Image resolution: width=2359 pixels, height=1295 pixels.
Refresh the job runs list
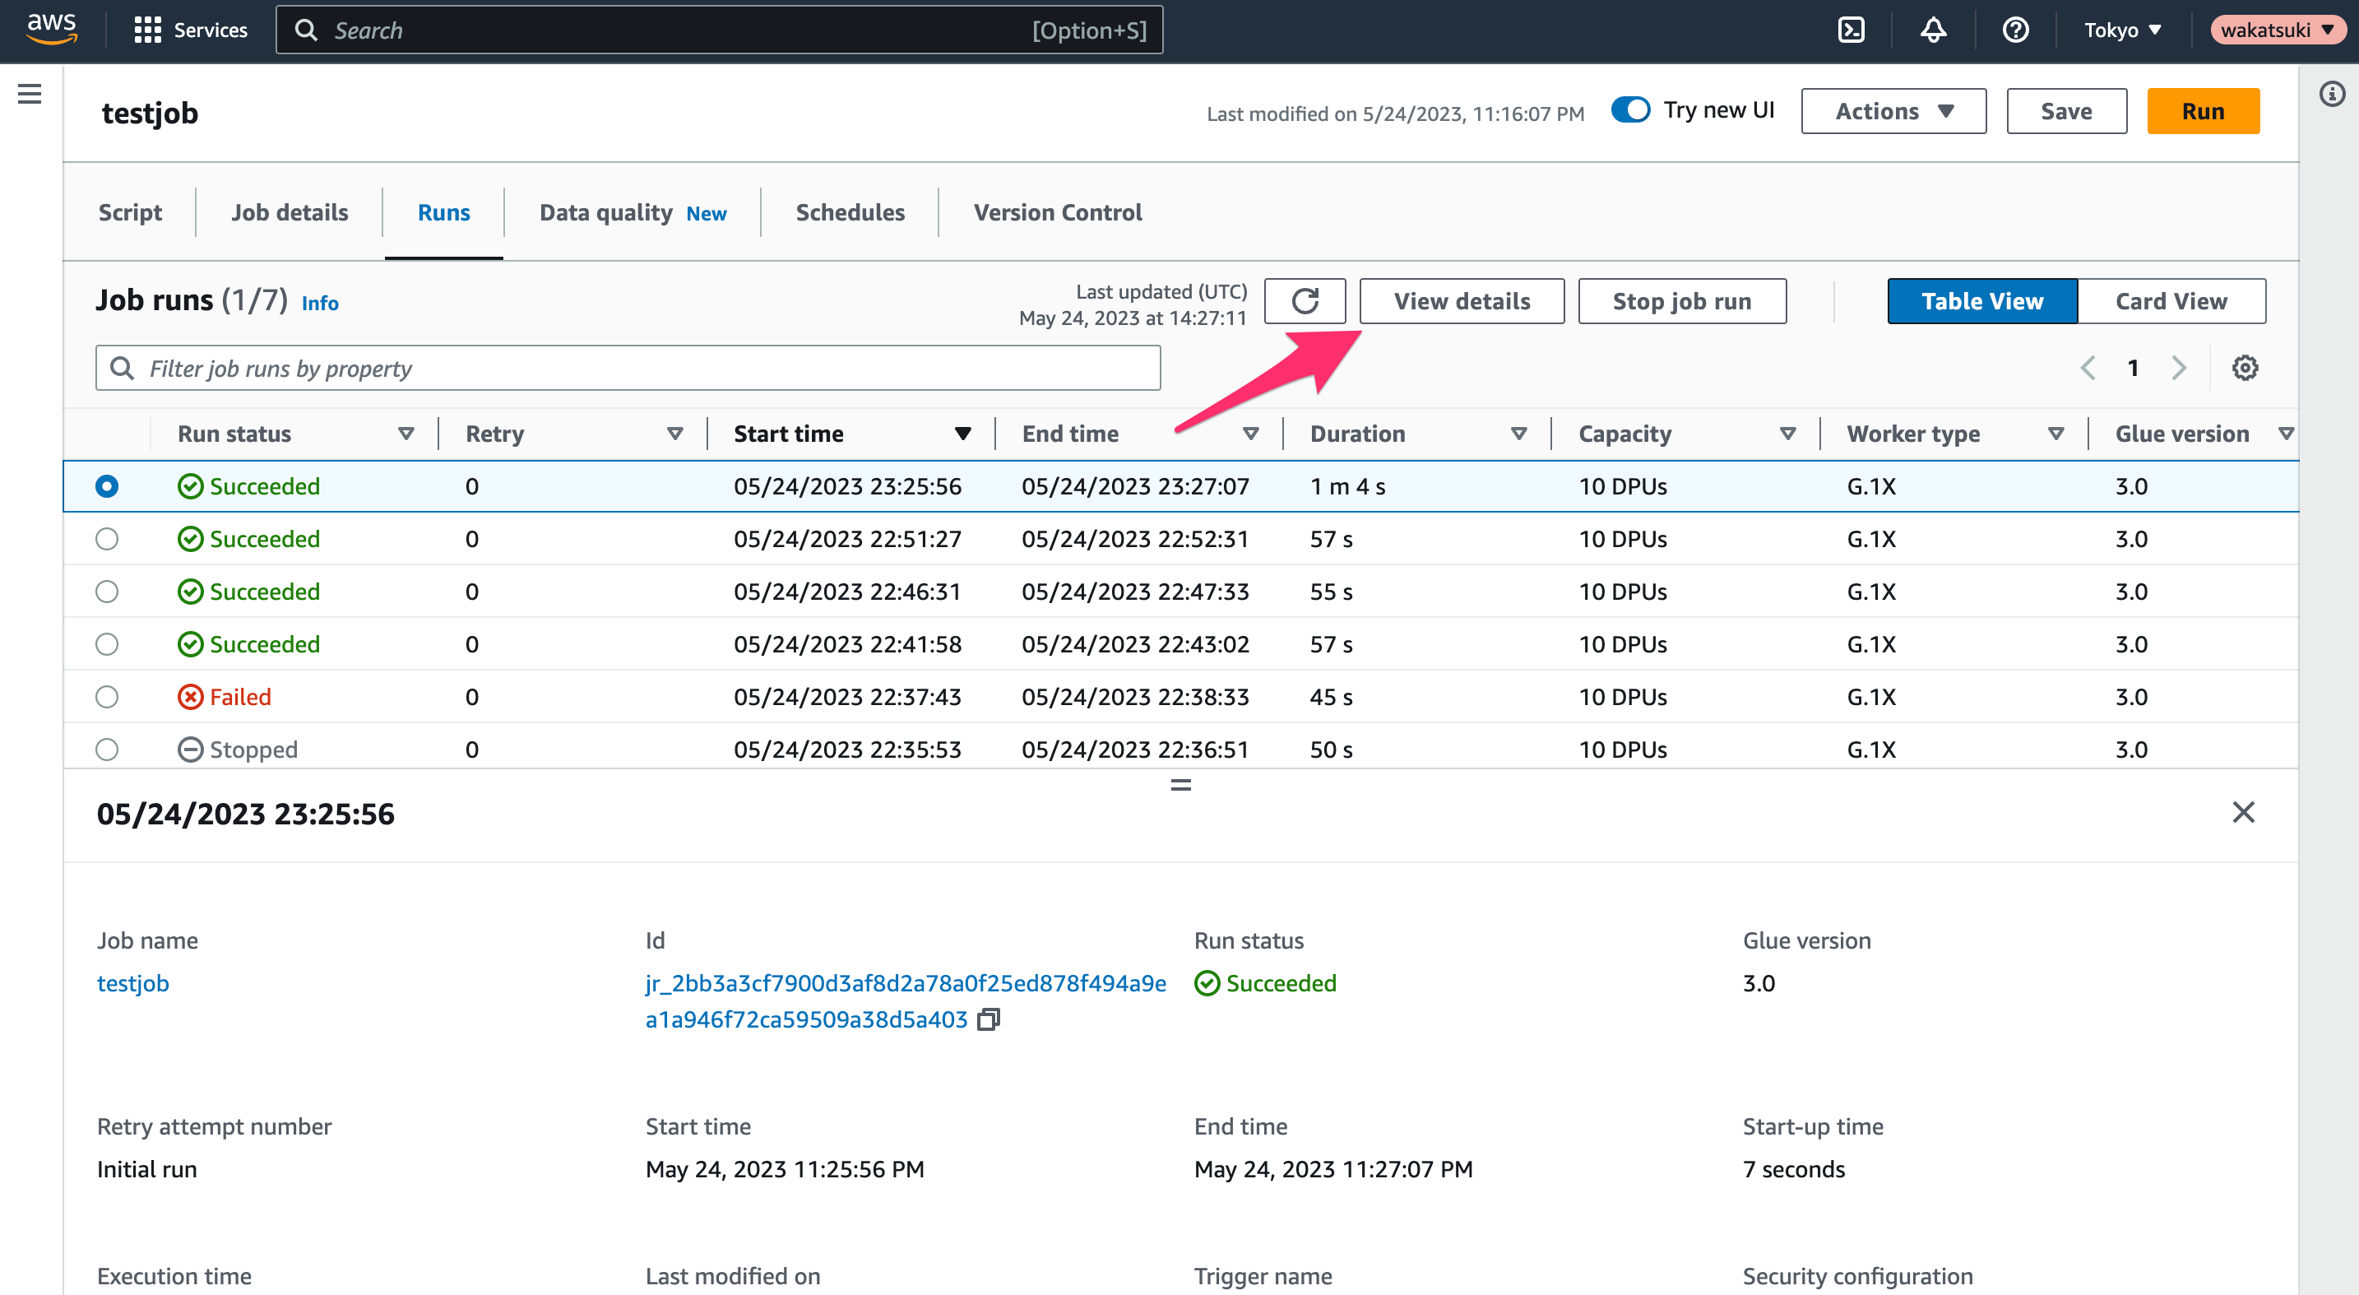point(1305,300)
